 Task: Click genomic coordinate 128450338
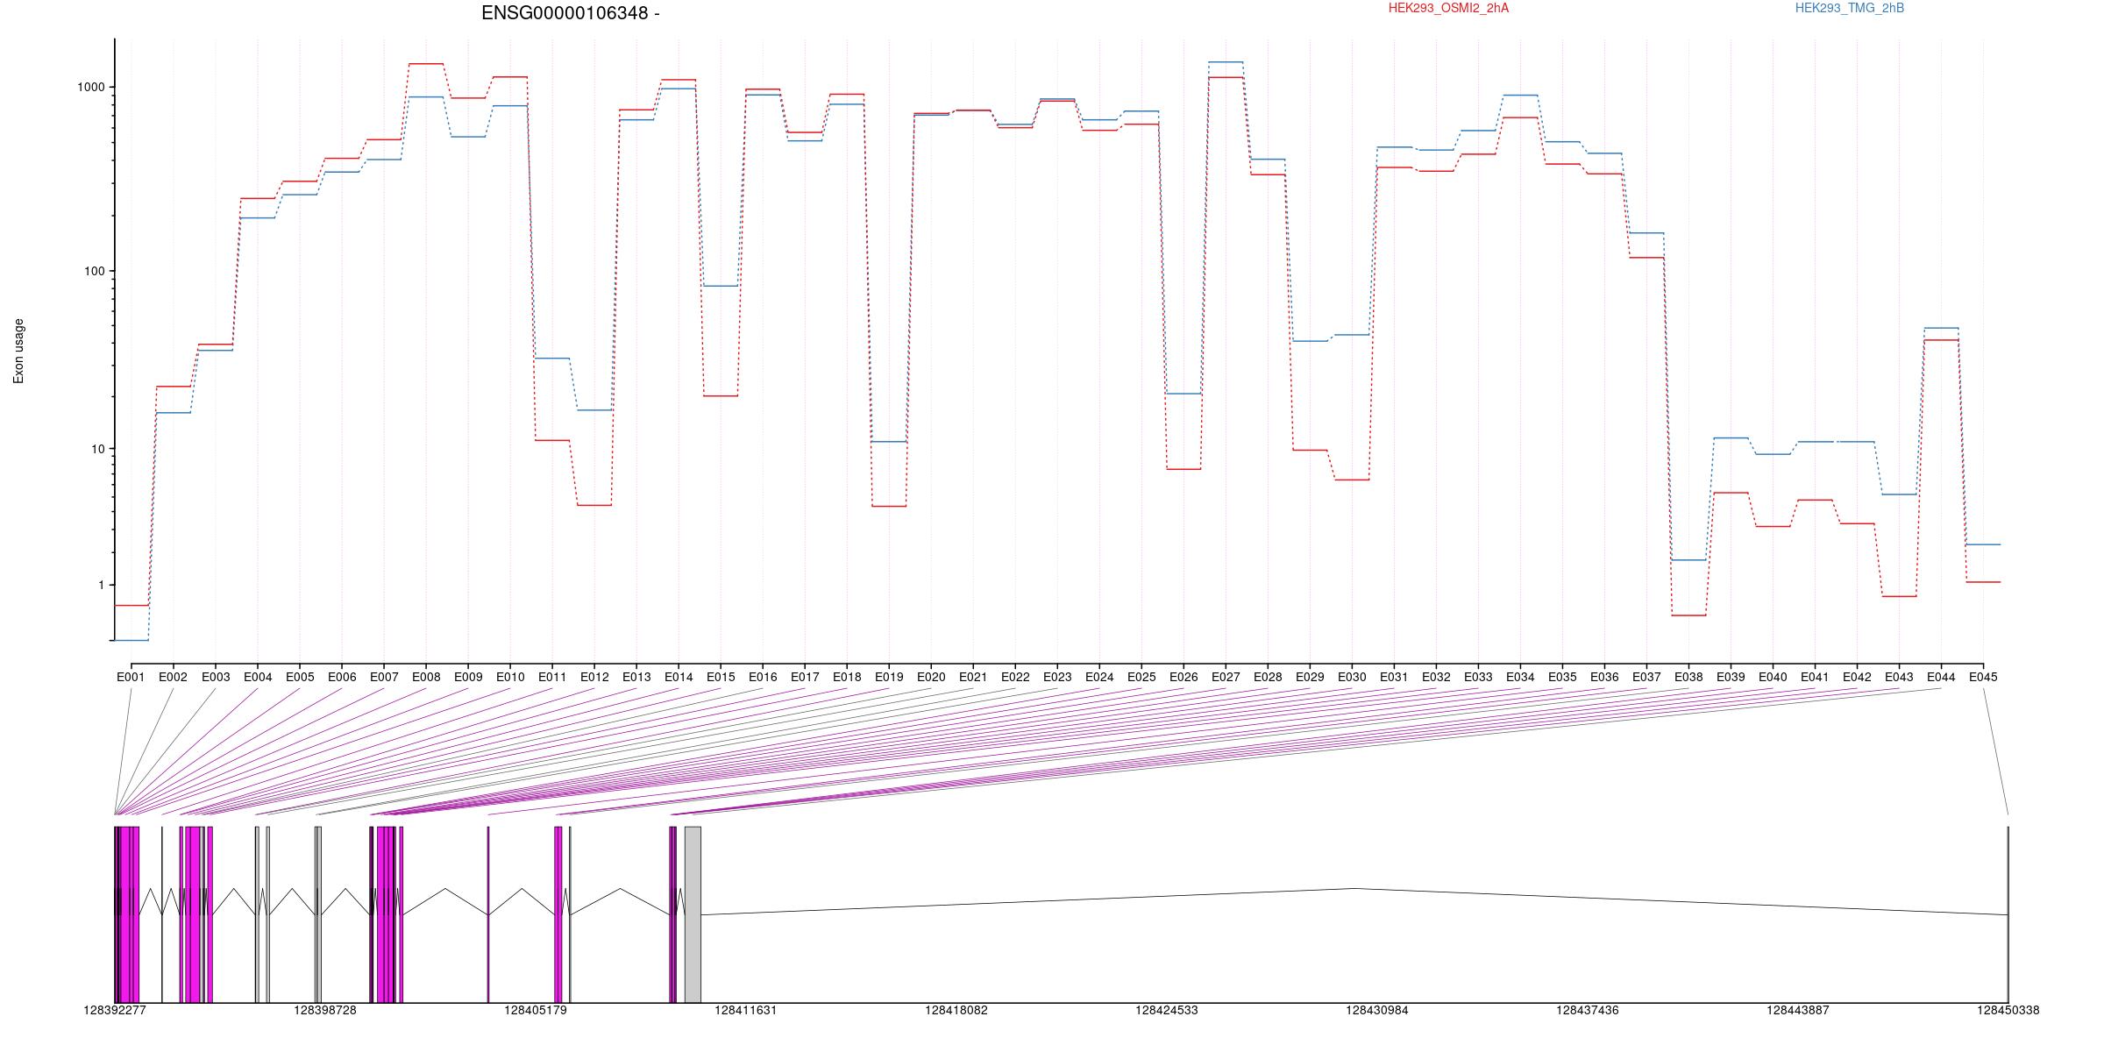pos(2008,1010)
